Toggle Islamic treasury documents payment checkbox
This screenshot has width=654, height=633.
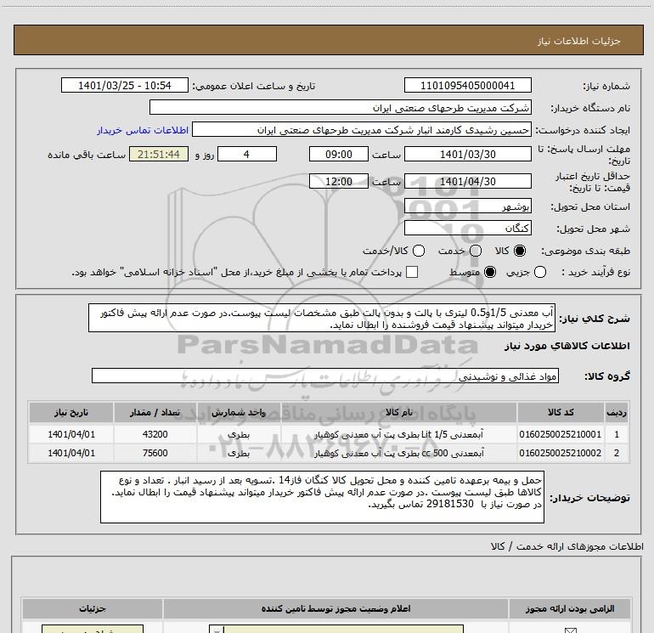(x=412, y=272)
